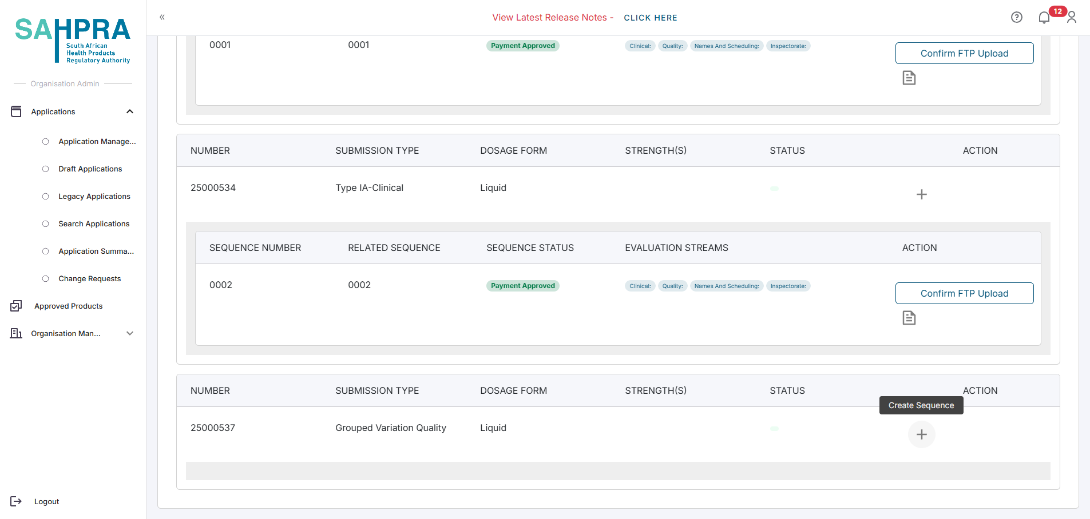Collapse the Applications menu chevron

point(130,111)
